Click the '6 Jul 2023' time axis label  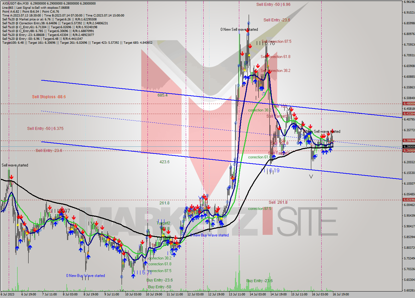[8, 294]
